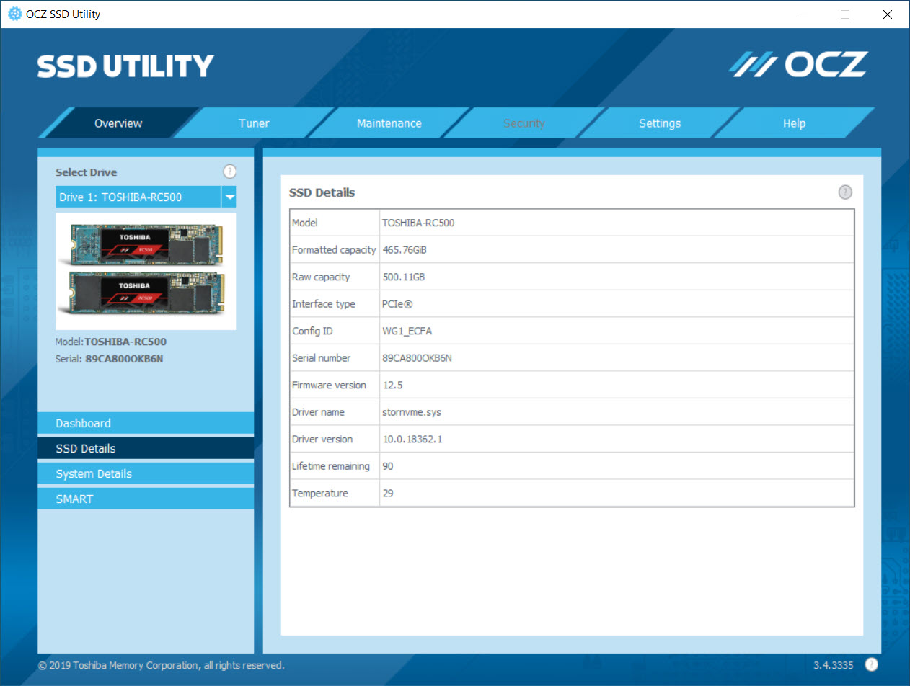Click the Temperature row label
The width and height of the screenshot is (910, 686).
319,493
